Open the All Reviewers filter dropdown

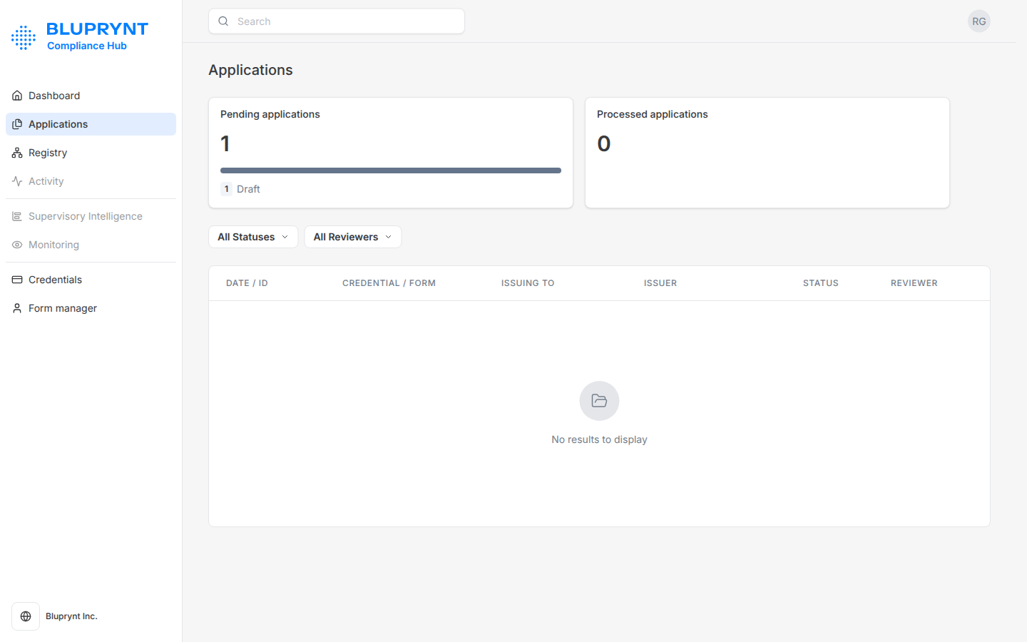353,237
